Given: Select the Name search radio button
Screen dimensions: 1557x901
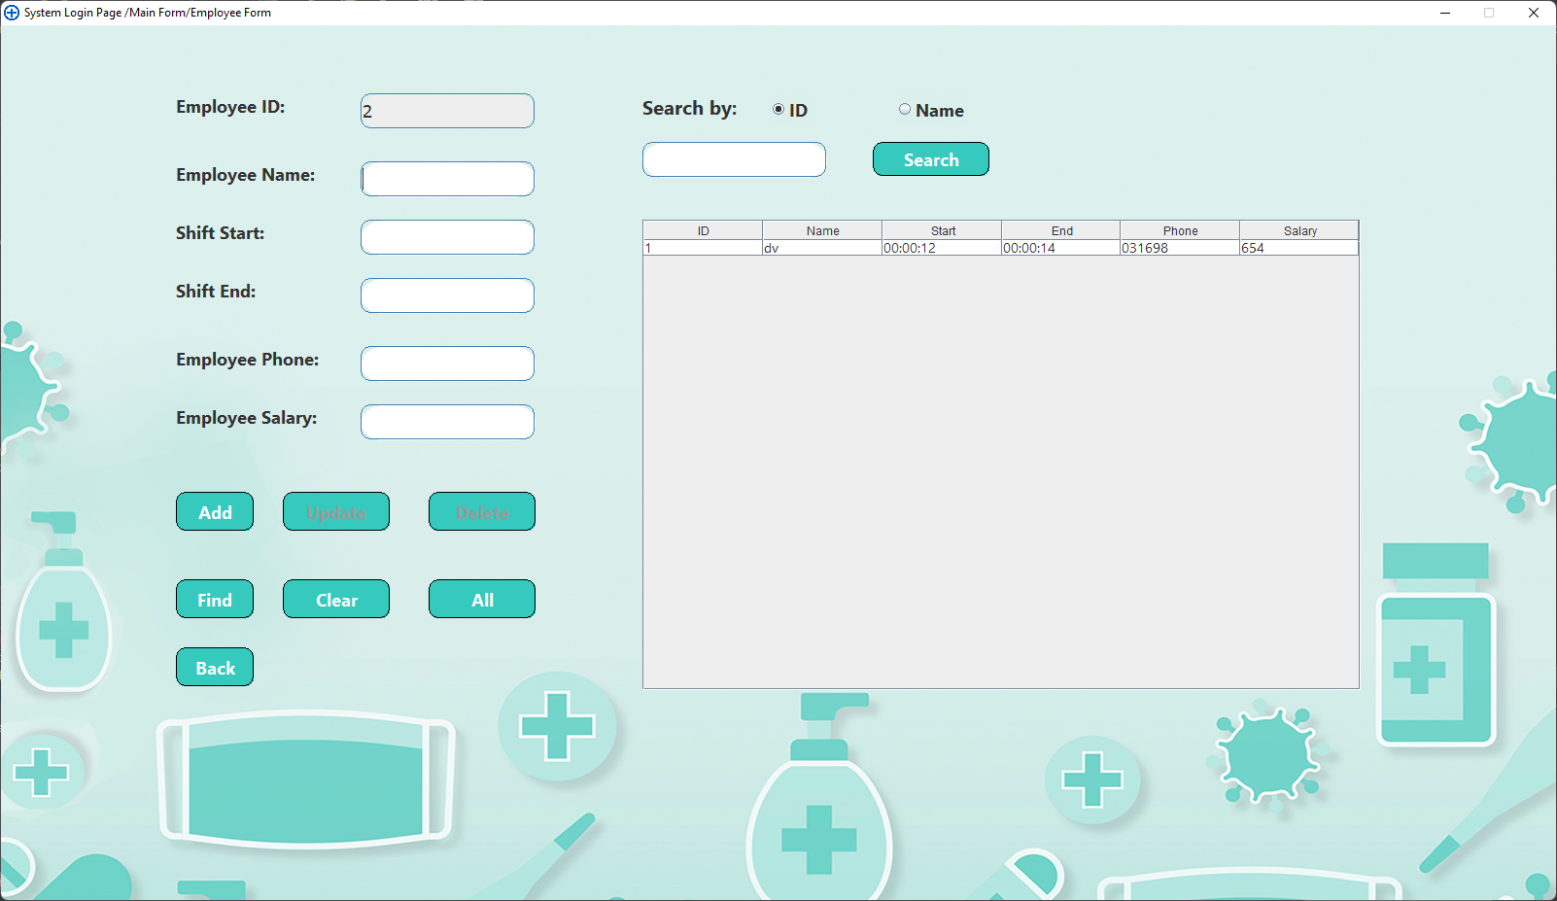Looking at the screenshot, I should pos(905,109).
